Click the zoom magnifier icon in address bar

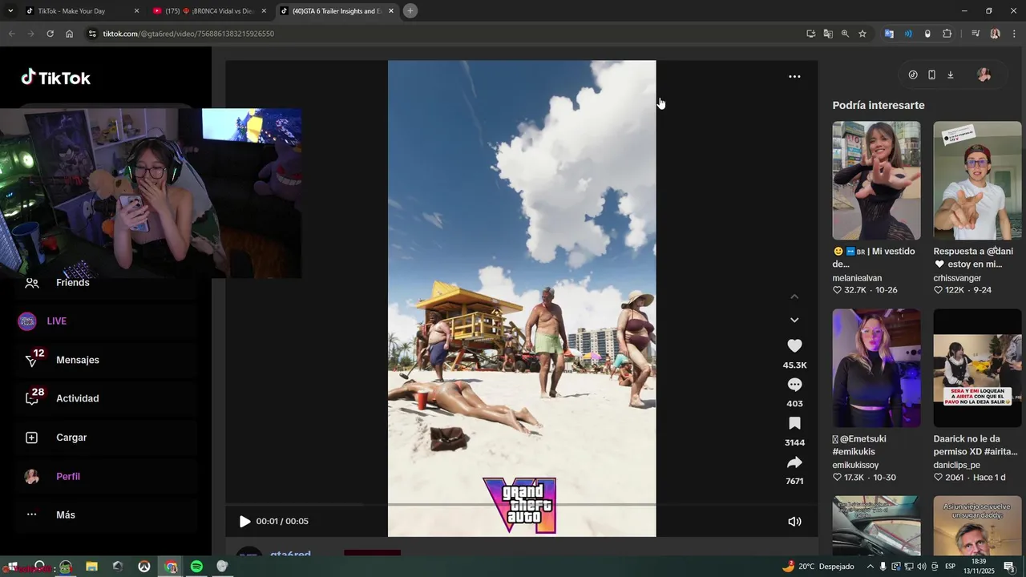845,34
